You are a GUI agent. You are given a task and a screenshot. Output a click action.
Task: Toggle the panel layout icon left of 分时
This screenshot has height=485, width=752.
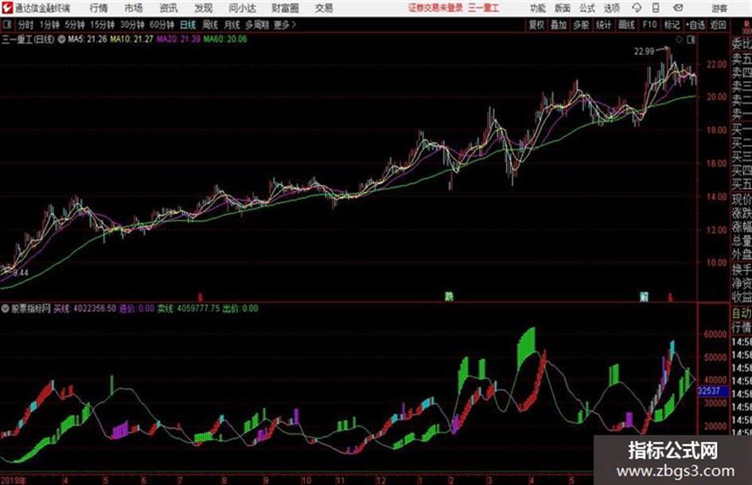[x=7, y=25]
